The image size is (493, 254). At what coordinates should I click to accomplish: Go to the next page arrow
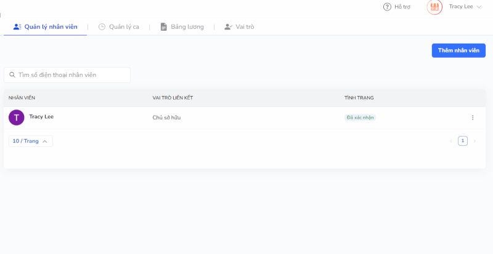(475, 141)
